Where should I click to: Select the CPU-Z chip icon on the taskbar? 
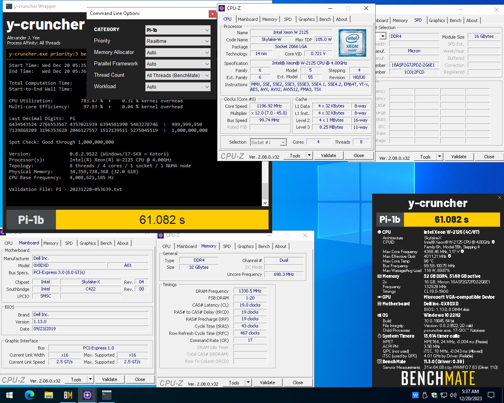click(x=87, y=395)
